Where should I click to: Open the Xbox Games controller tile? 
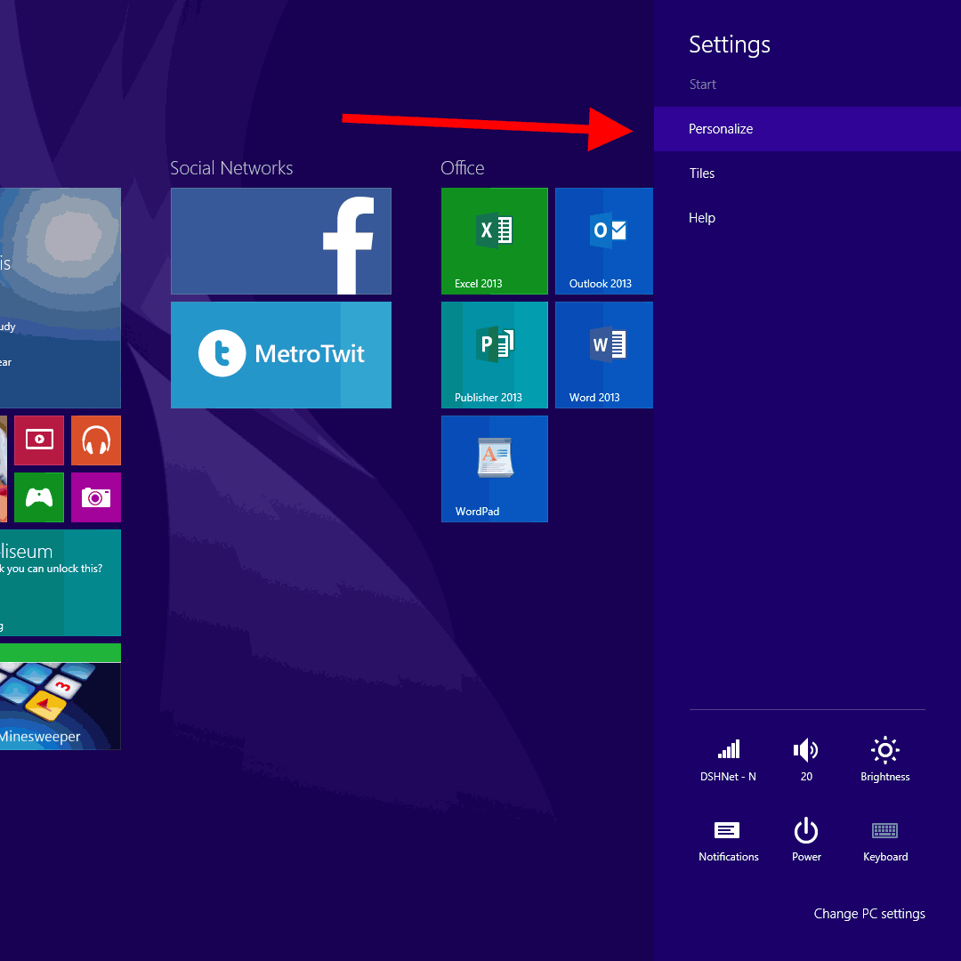39,497
